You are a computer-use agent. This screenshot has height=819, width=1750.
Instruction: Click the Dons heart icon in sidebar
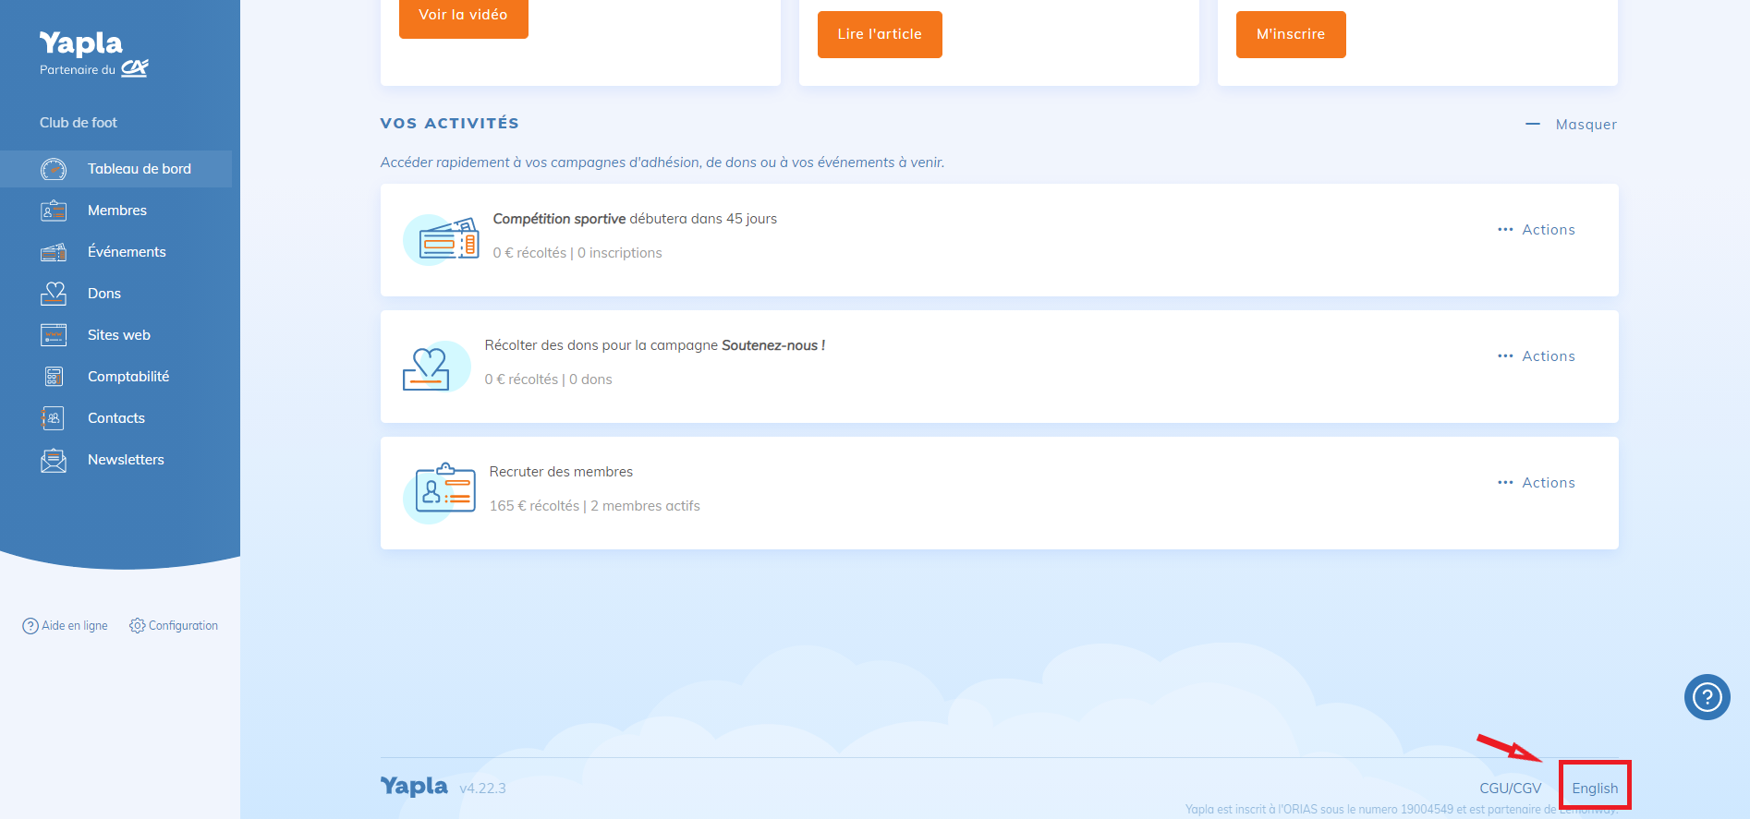54,294
